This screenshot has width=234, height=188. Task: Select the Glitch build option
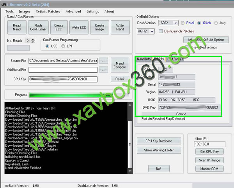click(x=199, y=23)
